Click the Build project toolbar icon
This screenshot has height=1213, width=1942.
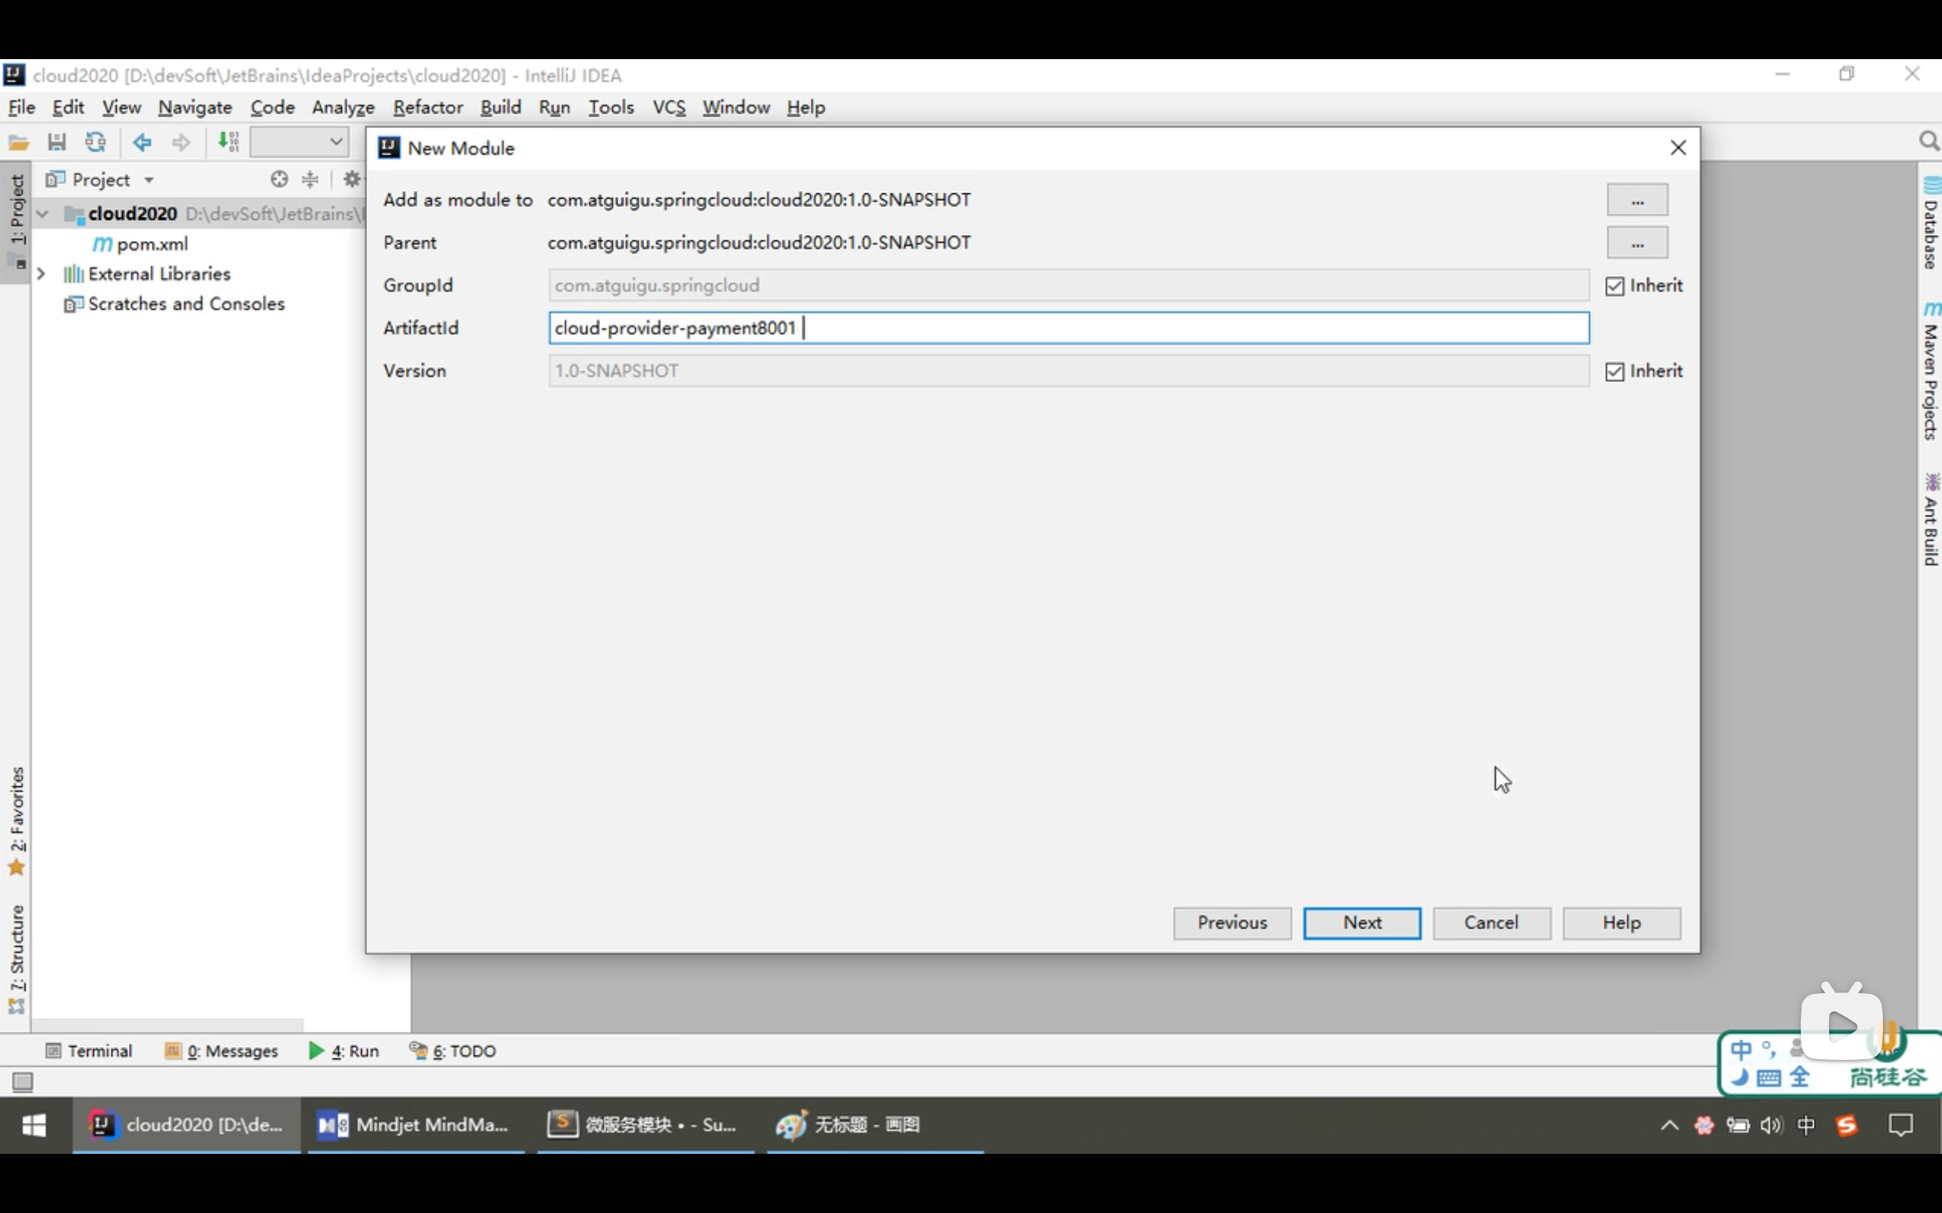228,143
